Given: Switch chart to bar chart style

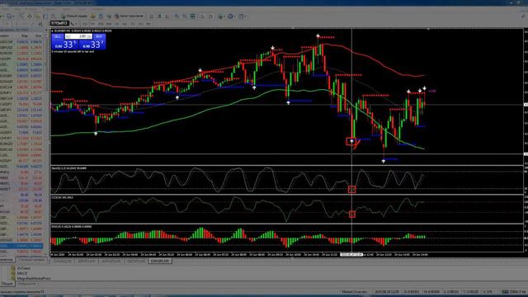Looking at the screenshot, I should click(x=152, y=16).
